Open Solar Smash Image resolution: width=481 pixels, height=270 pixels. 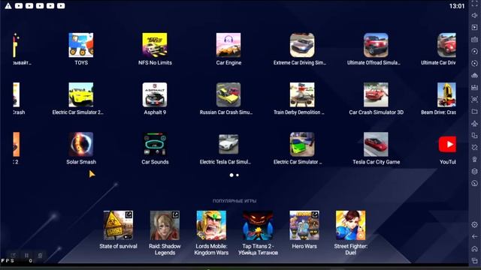(81, 144)
